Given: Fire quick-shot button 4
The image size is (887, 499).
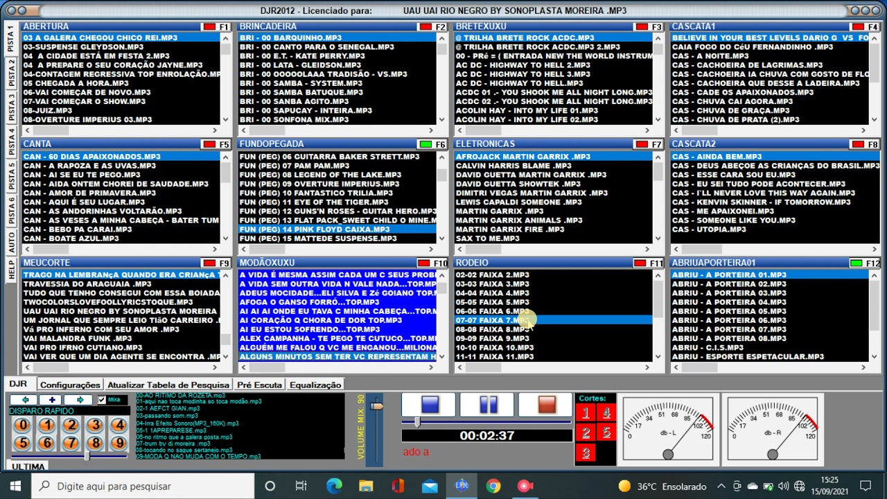Looking at the screenshot, I should coord(119,426).
